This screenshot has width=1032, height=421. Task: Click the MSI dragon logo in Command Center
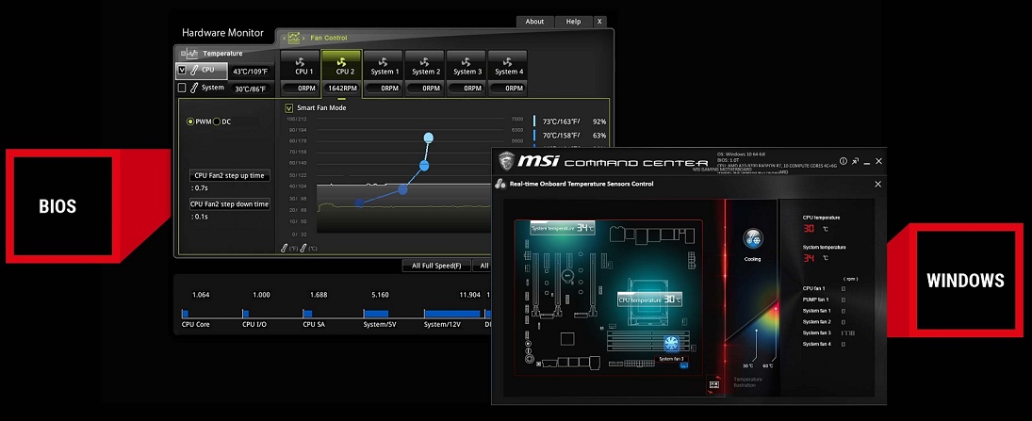(x=505, y=160)
